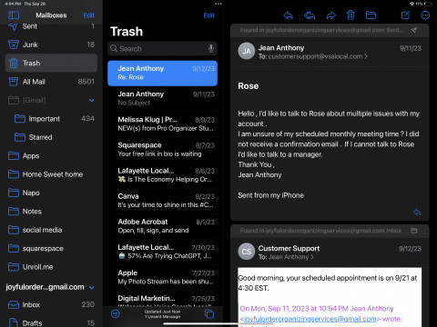This screenshot has width=437, height=327.
Task: Tap the JA avatar of Jean Anthony
Action: coord(247,51)
